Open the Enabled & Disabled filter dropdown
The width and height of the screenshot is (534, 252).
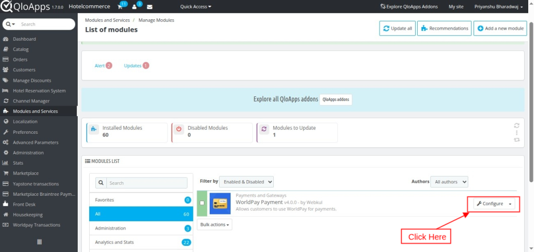[246, 182]
